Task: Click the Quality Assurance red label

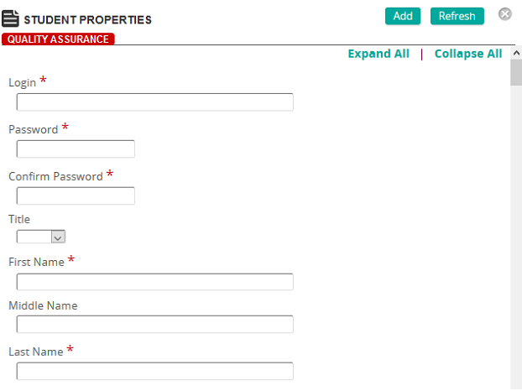Action: tap(58, 39)
